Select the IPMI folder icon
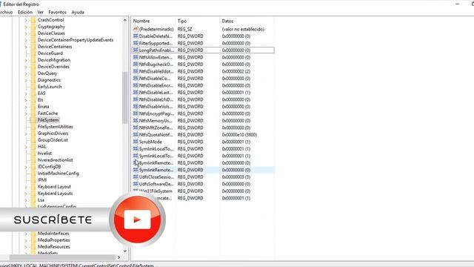Image resolution: width=474 pixels, height=267 pixels. (x=33, y=180)
